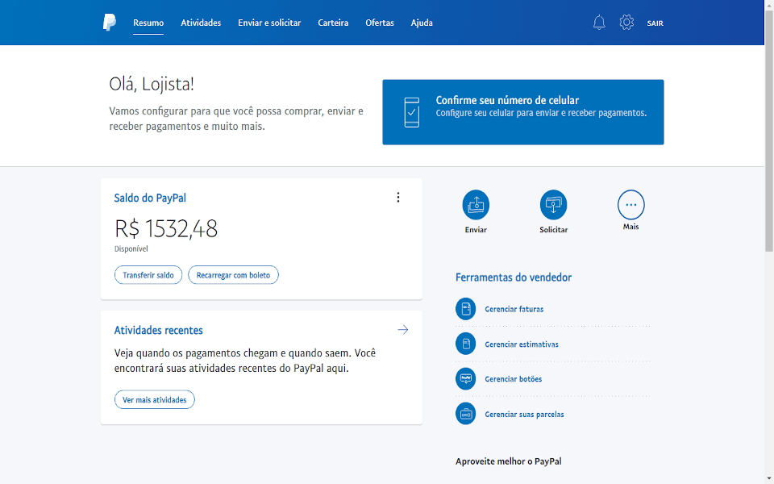Select the Resumo tab

[148, 23]
